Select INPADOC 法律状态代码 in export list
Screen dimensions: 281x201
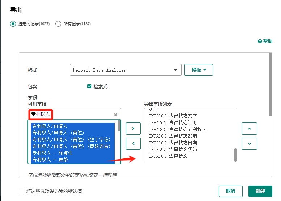click(x=173, y=149)
